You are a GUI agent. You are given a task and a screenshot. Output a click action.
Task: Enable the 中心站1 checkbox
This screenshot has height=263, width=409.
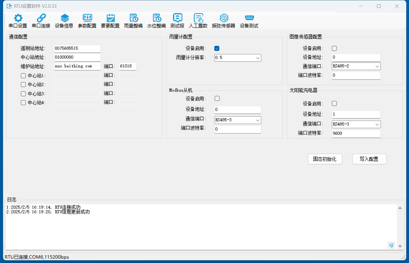23,75
